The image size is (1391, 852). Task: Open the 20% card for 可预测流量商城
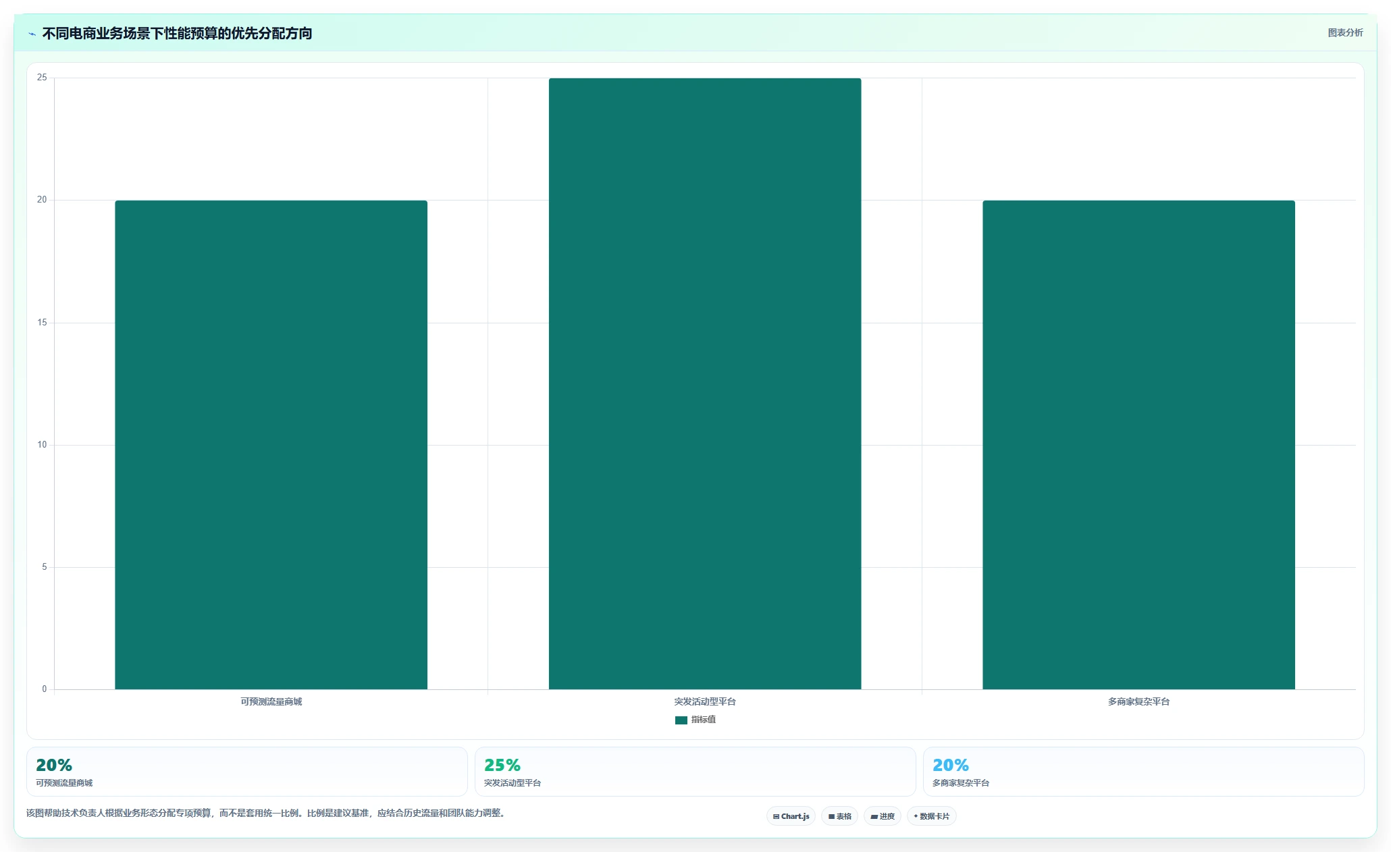[x=247, y=772]
